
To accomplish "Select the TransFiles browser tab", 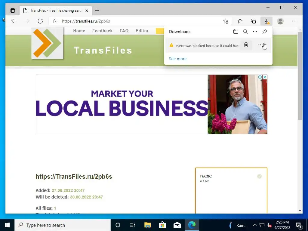I will [x=56, y=11].
